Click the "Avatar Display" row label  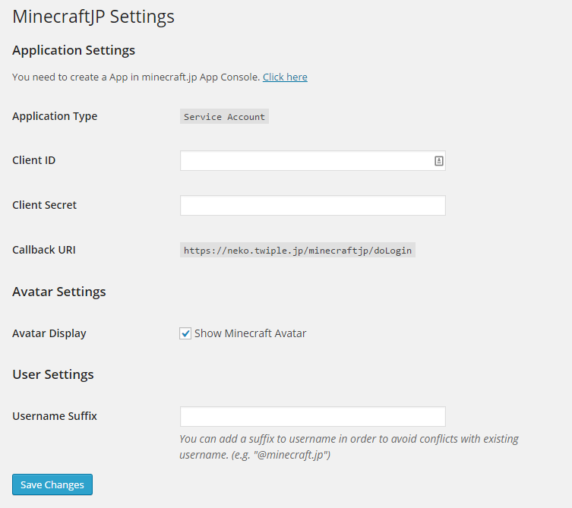pos(49,333)
